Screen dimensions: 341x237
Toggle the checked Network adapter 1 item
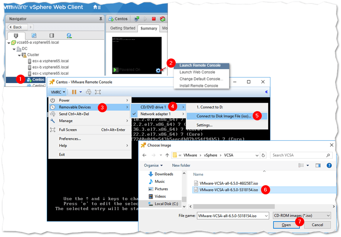(x=158, y=114)
